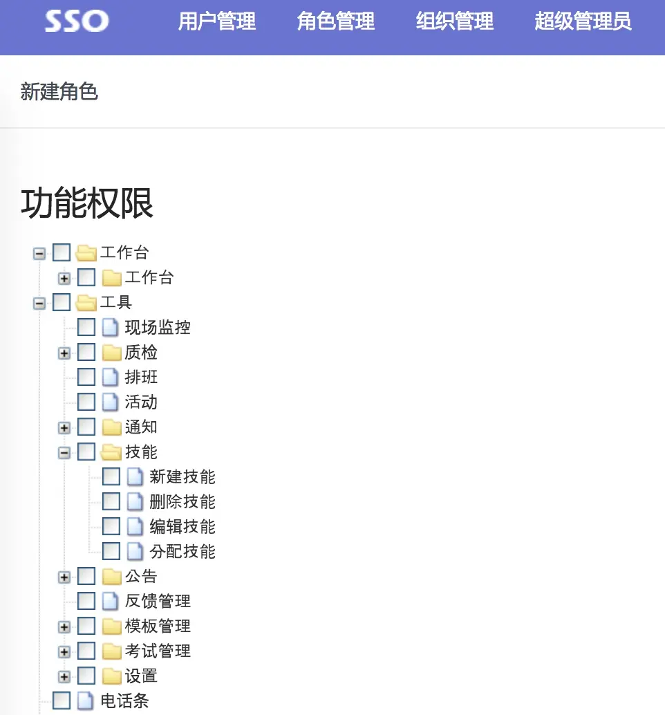Open the 超级管理员 menu
This screenshot has width=665, height=715.
pyautogui.click(x=583, y=21)
